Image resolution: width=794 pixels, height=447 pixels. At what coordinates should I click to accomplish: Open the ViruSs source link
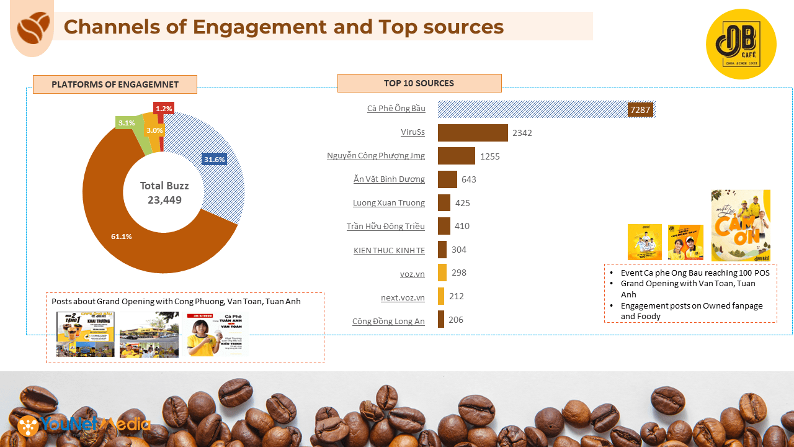click(x=413, y=132)
